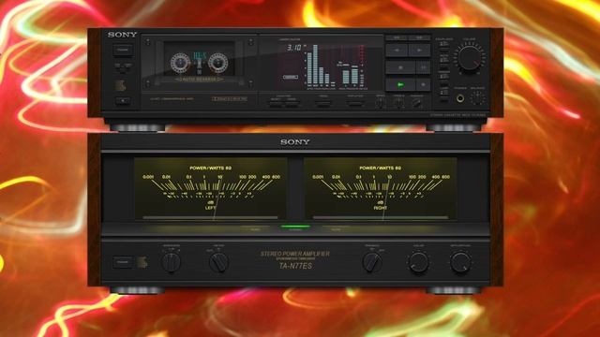Click the green Play button on cassette deck

400,84
